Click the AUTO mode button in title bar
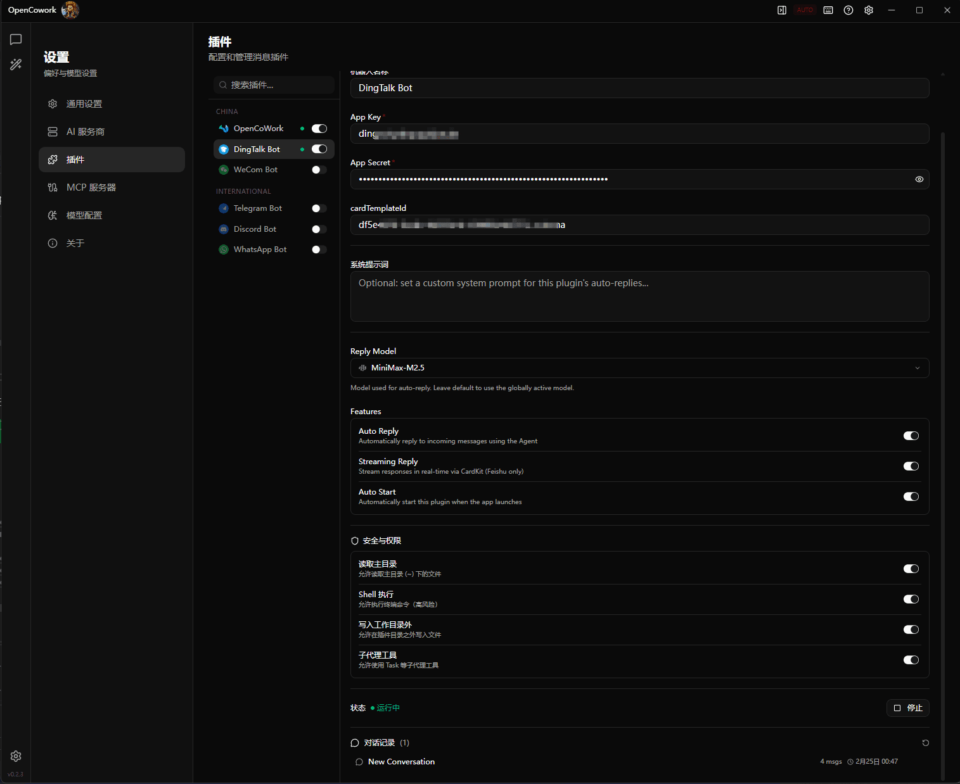This screenshot has height=784, width=960. pos(805,10)
